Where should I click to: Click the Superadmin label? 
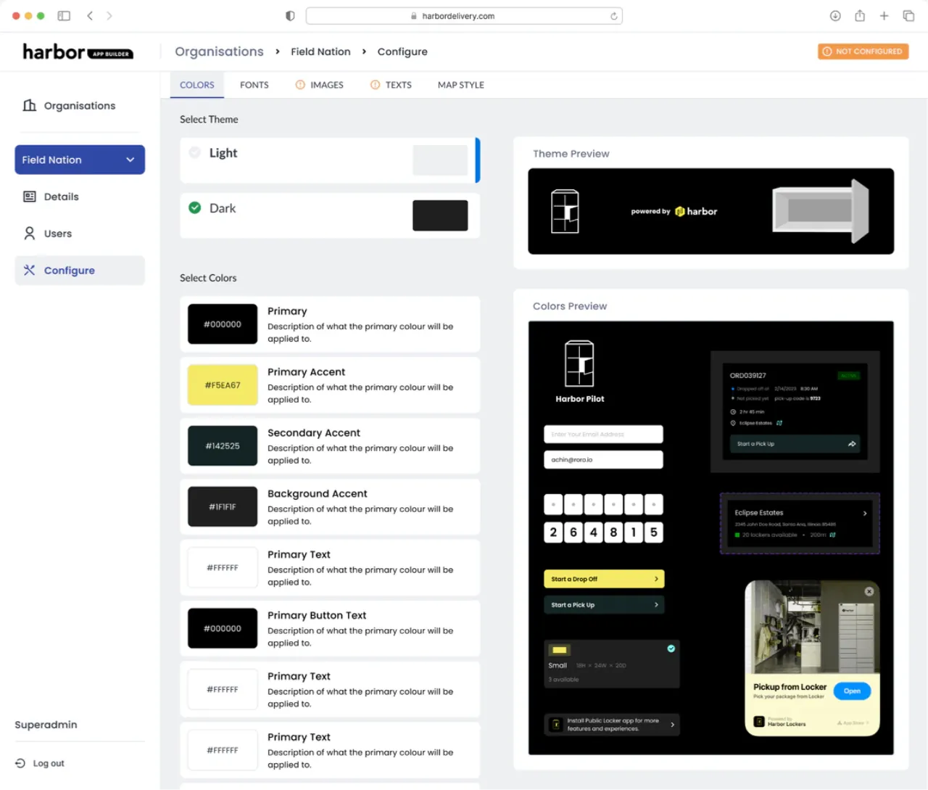tap(46, 725)
